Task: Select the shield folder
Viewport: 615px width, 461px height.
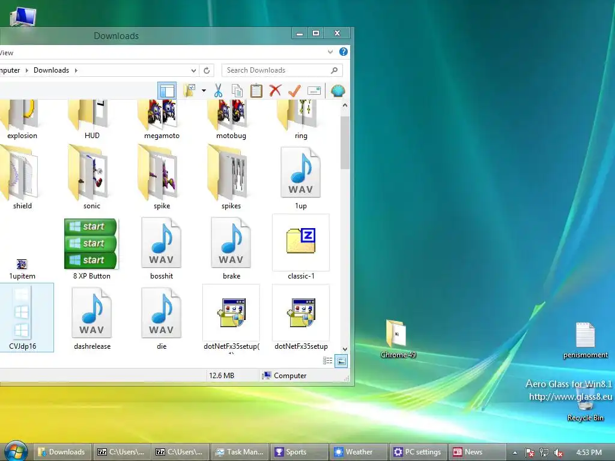Action: pyautogui.click(x=22, y=177)
